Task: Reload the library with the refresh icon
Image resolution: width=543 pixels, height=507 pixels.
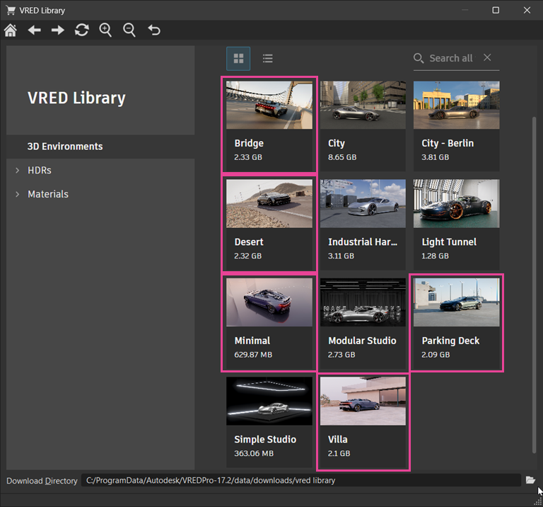Action: pos(82,30)
